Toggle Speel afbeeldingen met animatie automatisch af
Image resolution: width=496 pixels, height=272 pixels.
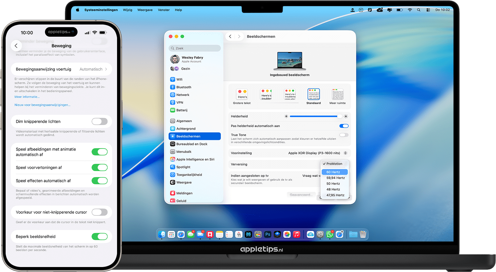point(100,152)
